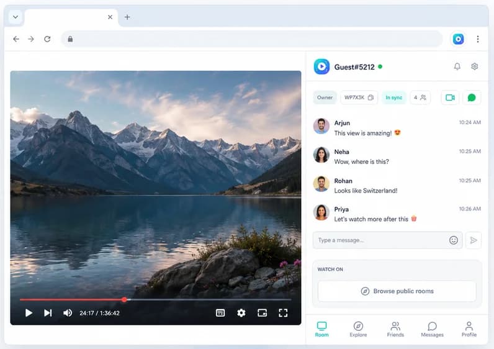This screenshot has height=349, width=494.
Task: Mute the video volume
Action: click(68, 313)
